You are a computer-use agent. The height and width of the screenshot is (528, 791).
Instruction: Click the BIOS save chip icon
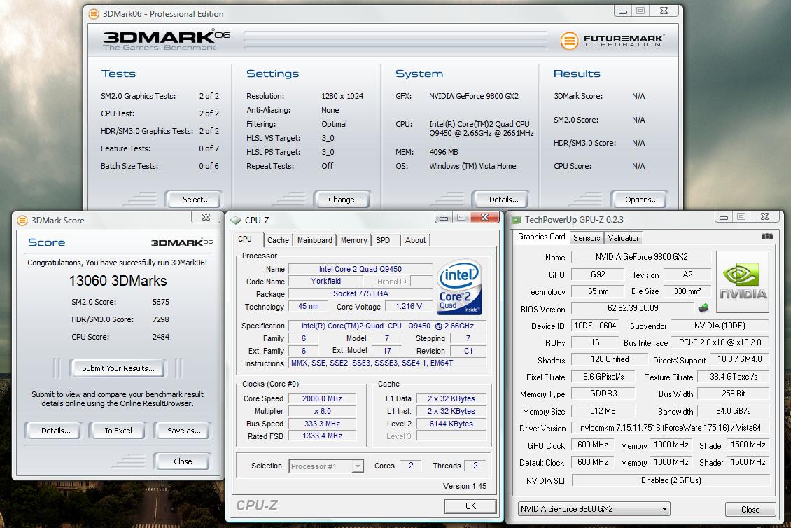703,308
